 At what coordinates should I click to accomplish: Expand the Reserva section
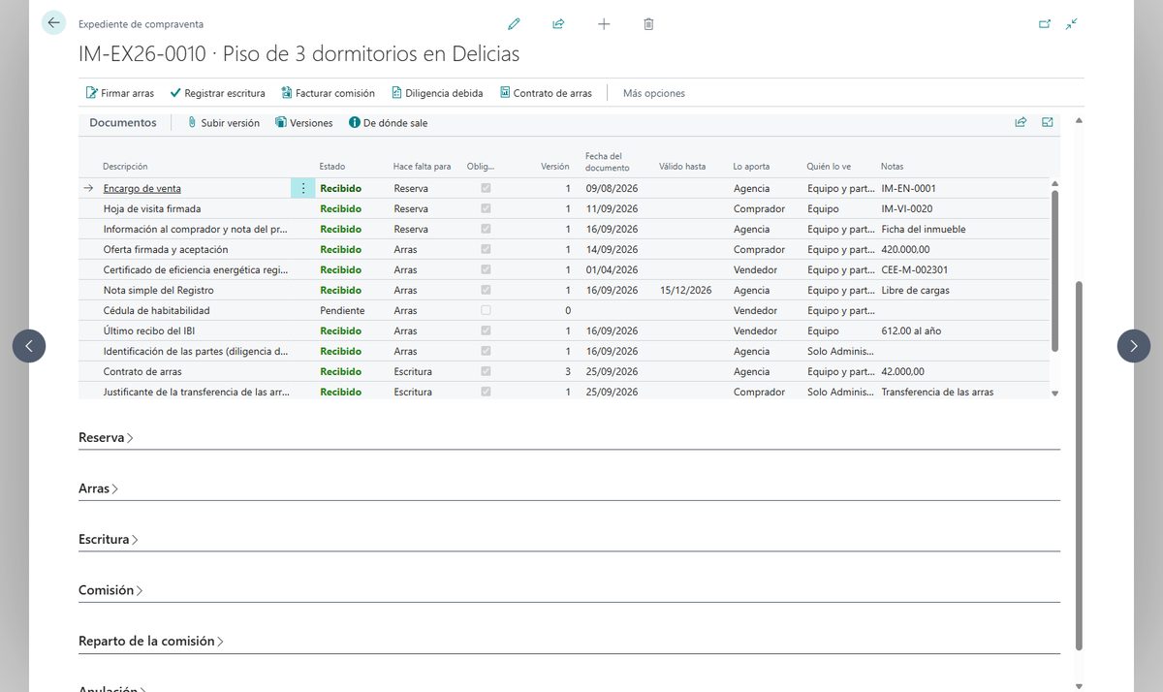[x=106, y=438]
